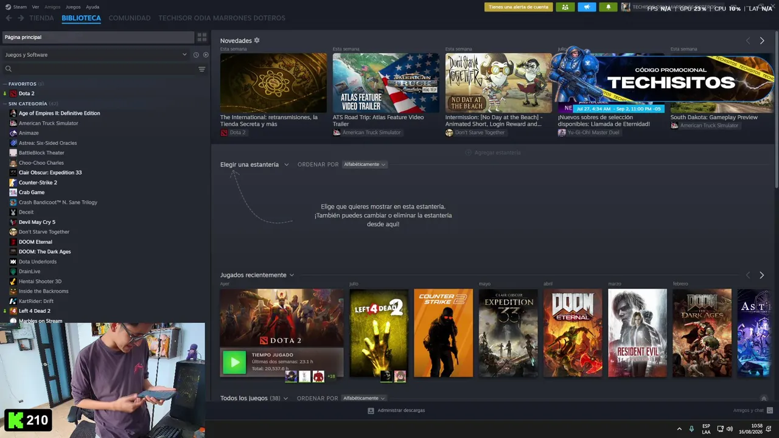Open the friends activity green icon
Image resolution: width=779 pixels, height=438 pixels.
(x=565, y=7)
